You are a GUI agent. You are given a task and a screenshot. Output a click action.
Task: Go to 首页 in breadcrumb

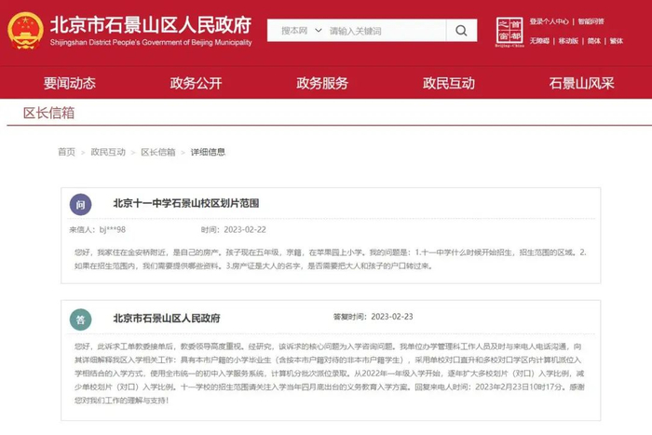coord(66,152)
